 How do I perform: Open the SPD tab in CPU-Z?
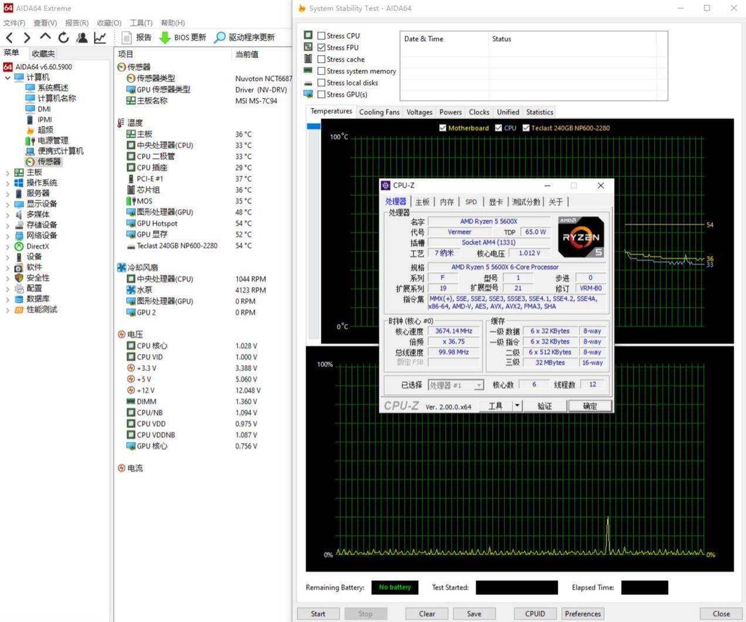click(471, 201)
